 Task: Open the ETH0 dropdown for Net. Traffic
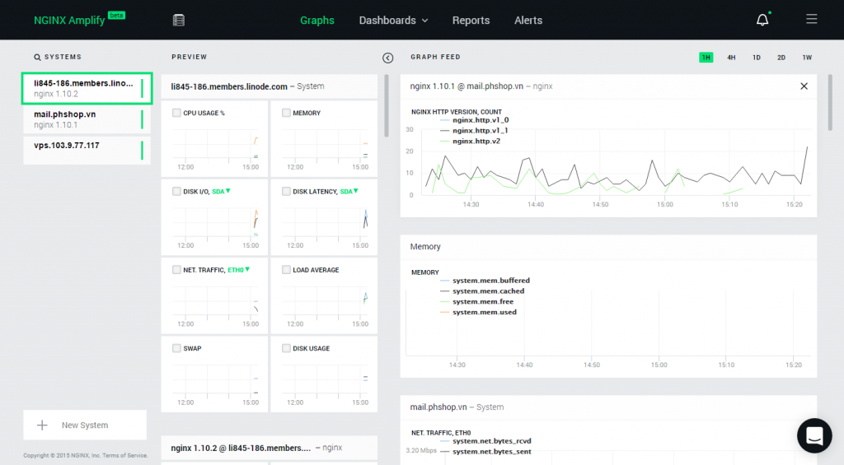click(x=238, y=270)
